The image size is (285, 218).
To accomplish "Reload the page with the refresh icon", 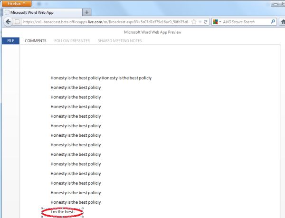I will click(x=205, y=22).
